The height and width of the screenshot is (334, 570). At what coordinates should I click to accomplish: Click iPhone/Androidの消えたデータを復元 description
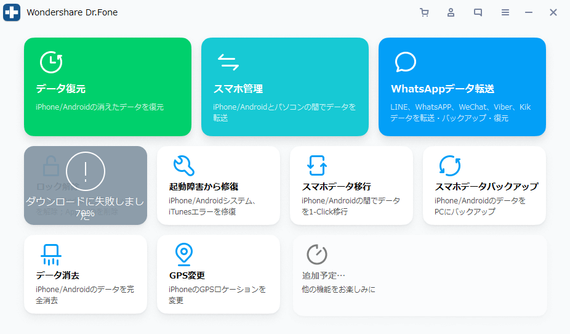[100, 107]
